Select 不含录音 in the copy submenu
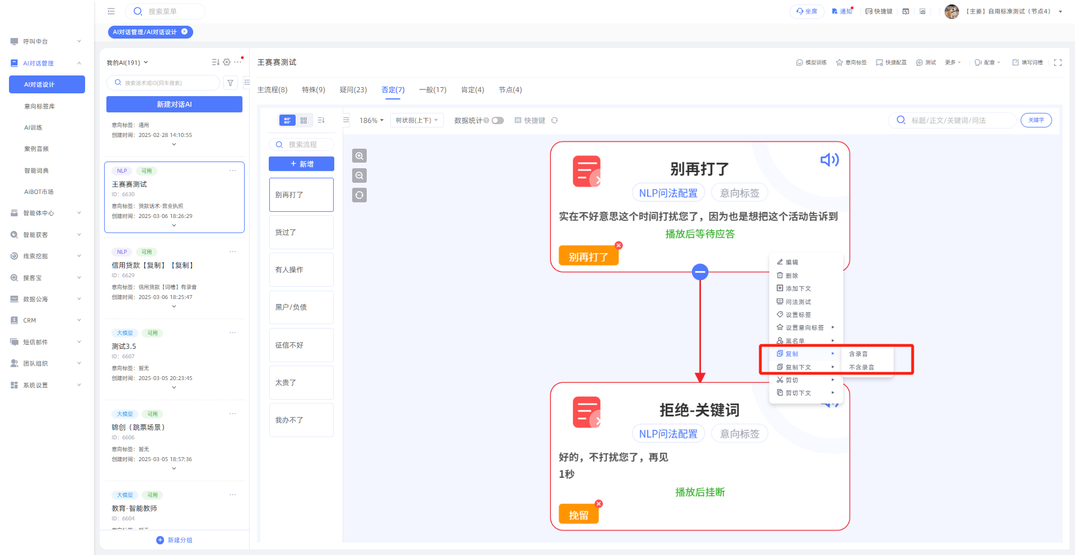This screenshot has width=1075, height=555. click(x=861, y=367)
